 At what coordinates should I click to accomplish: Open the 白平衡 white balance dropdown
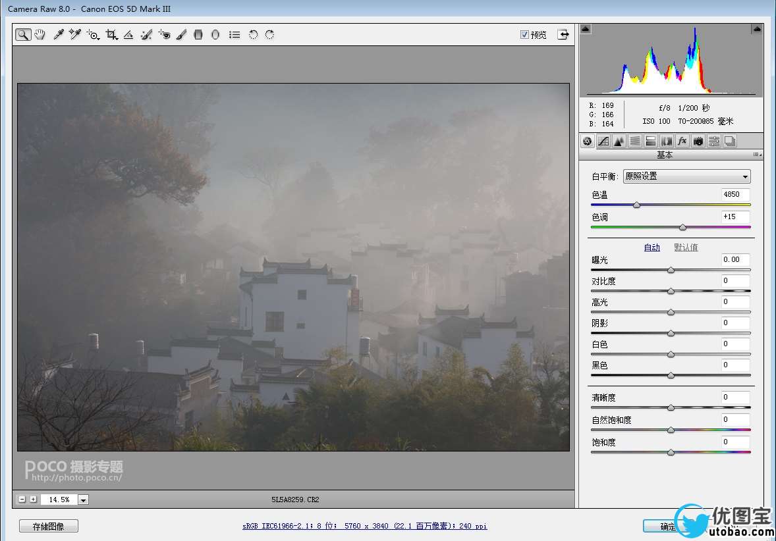coord(687,176)
